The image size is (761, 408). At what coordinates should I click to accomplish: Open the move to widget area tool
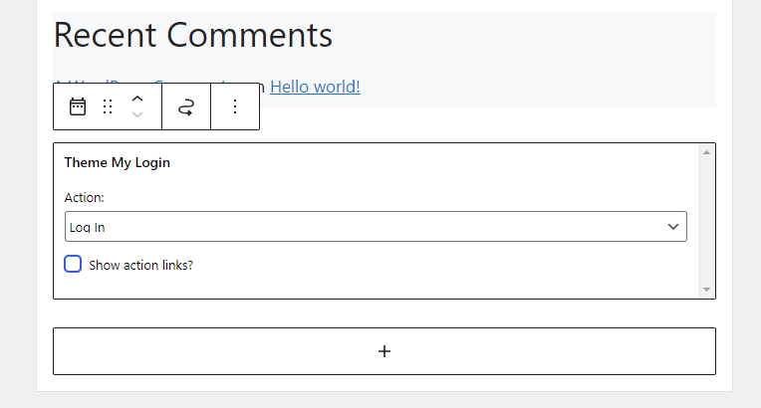coord(186,106)
